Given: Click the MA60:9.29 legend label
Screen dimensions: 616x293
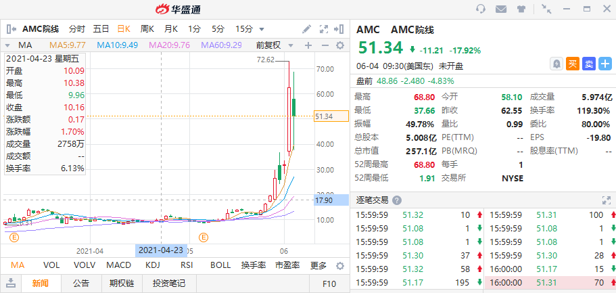Looking at the screenshot, I should [221, 45].
